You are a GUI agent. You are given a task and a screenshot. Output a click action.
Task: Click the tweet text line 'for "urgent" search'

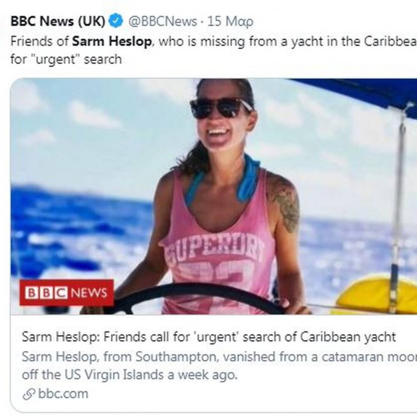pos(66,59)
